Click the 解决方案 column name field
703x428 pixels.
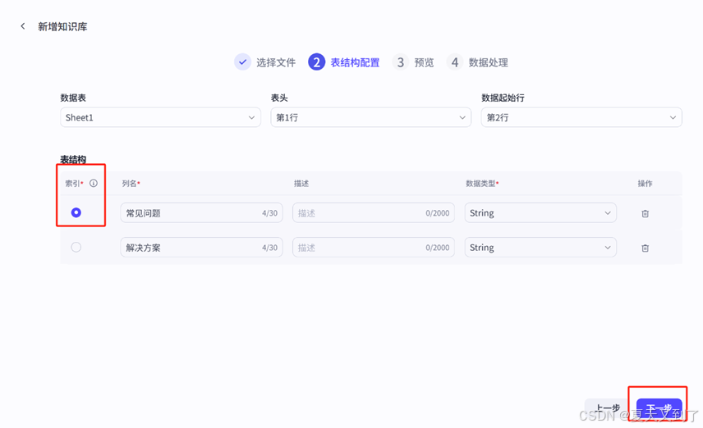pyautogui.click(x=201, y=248)
